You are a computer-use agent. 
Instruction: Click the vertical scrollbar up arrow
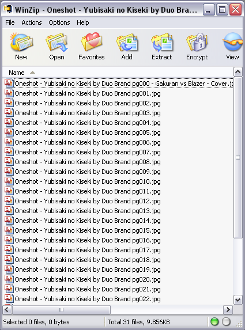tap(238, 72)
